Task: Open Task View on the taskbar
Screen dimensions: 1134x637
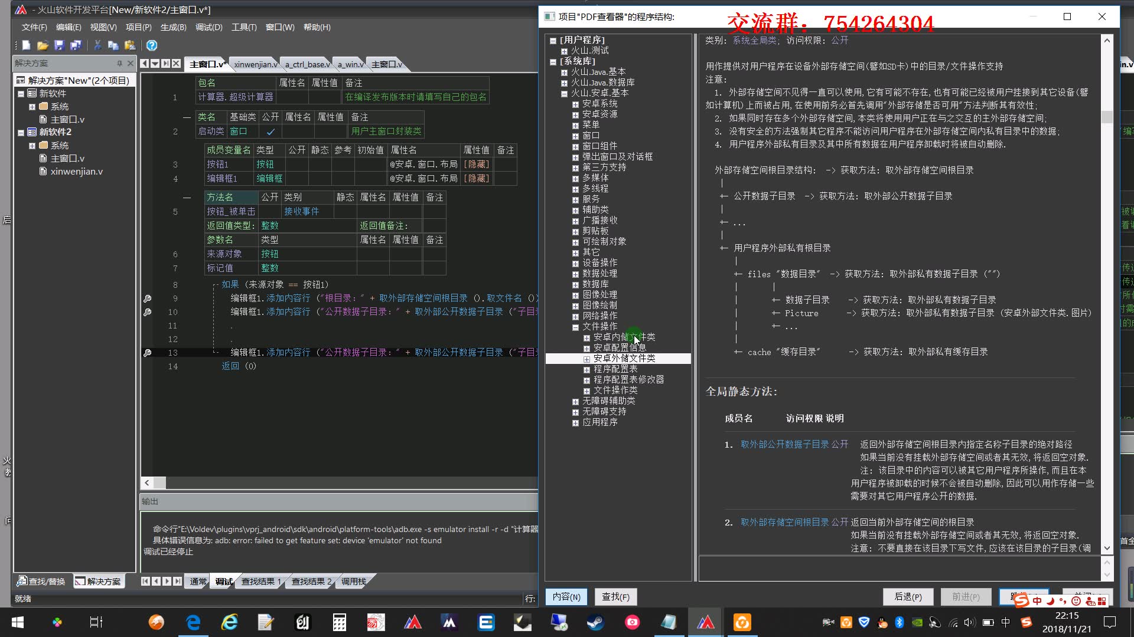Action: (x=96, y=622)
